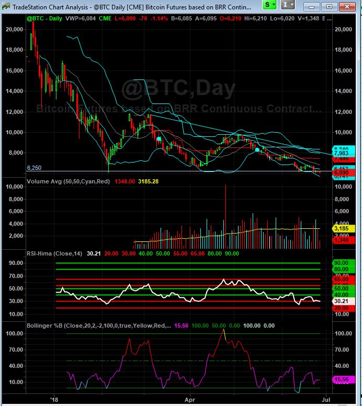The image size is (362, 406).
Task: Click the A=6,095 ask value
Action: pyautogui.click(x=206, y=18)
